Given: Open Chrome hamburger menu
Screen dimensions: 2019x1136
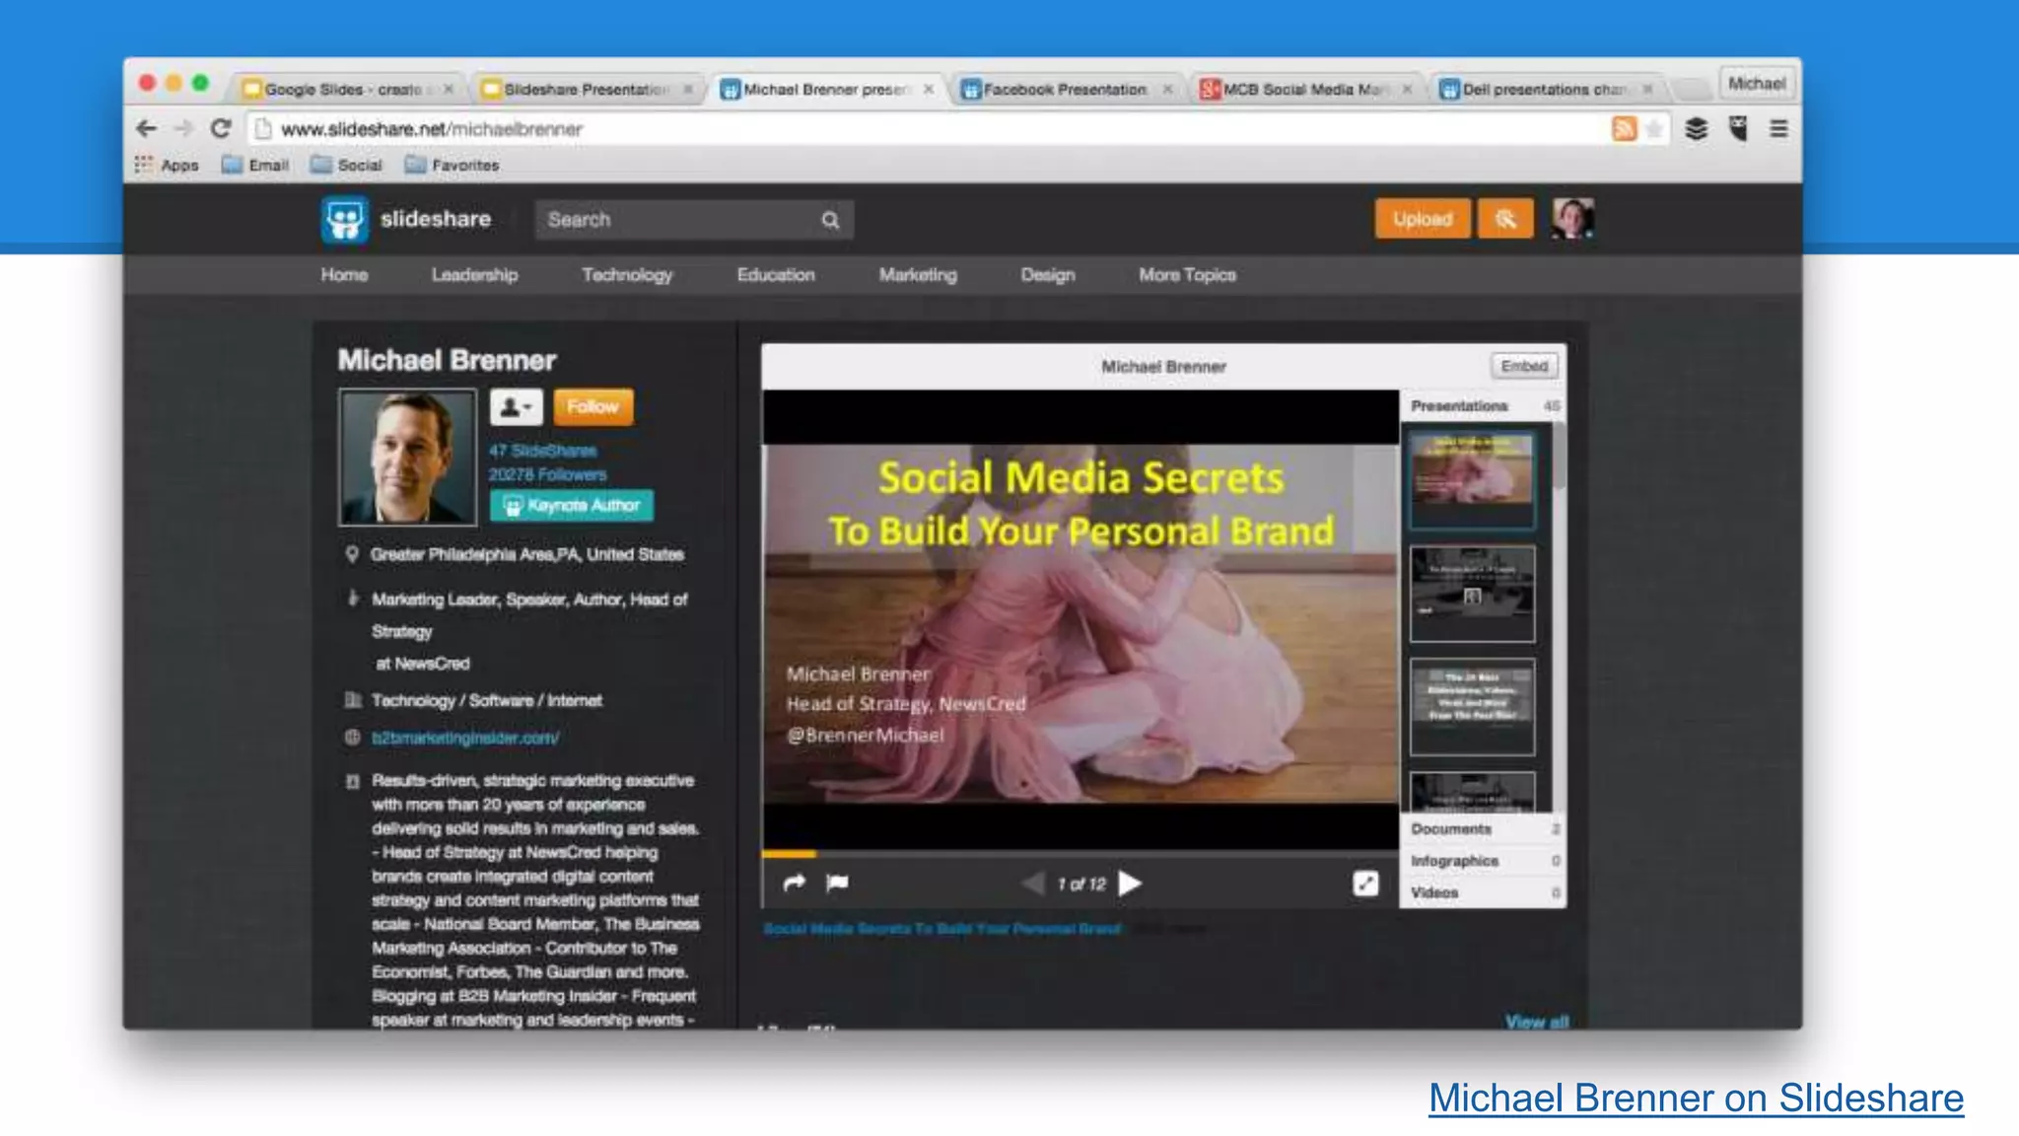Looking at the screenshot, I should 1778,129.
